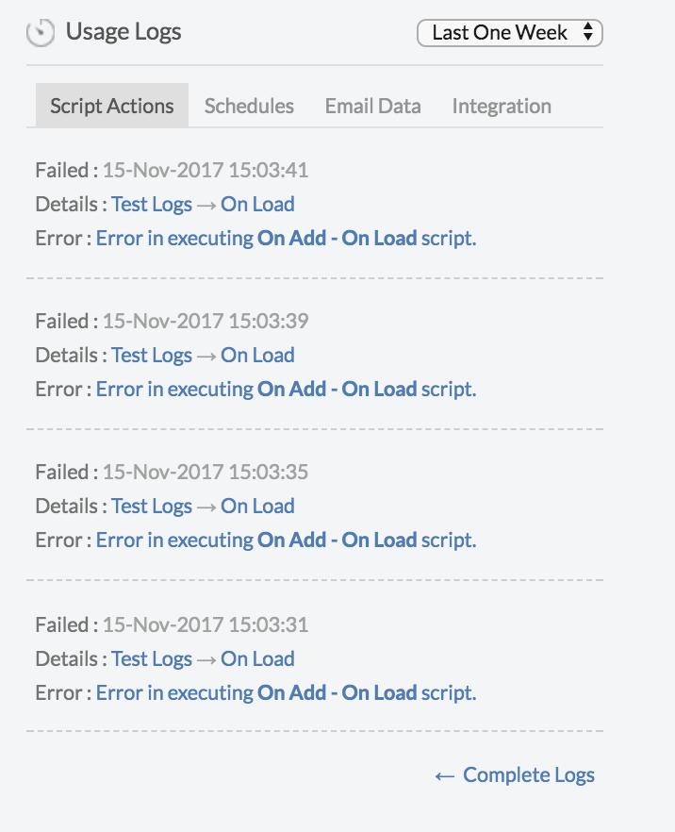
Task: Open Test Logs link in 15:03:35 entry
Action: pyautogui.click(x=152, y=507)
